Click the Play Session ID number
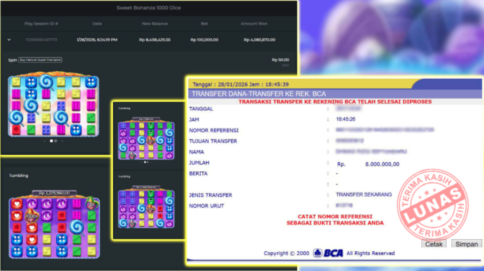The width and height of the screenshot is (484, 271). click(41, 40)
